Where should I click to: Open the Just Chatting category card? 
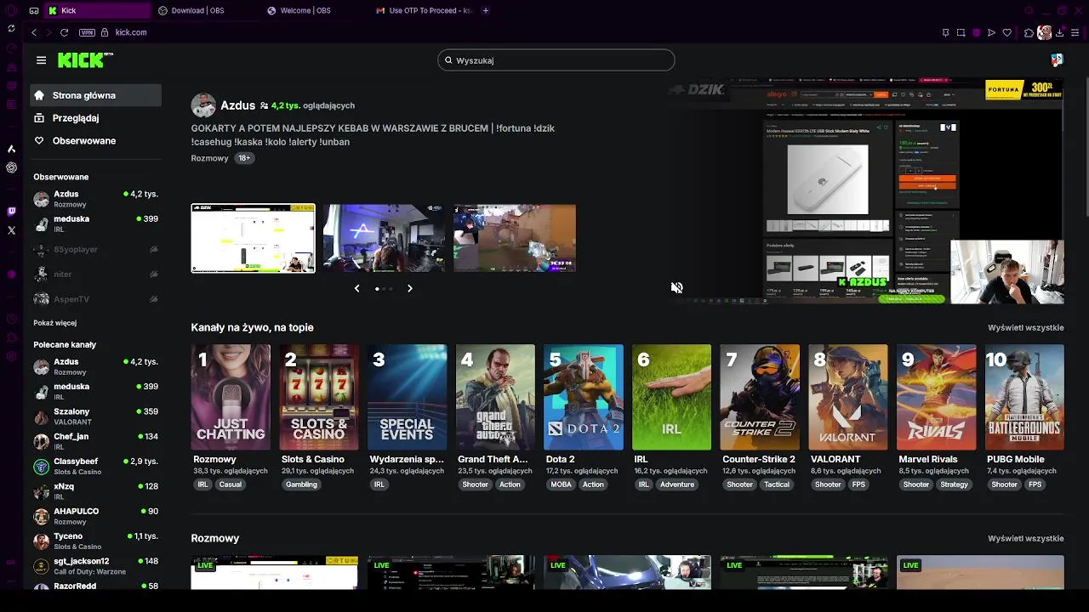point(231,397)
